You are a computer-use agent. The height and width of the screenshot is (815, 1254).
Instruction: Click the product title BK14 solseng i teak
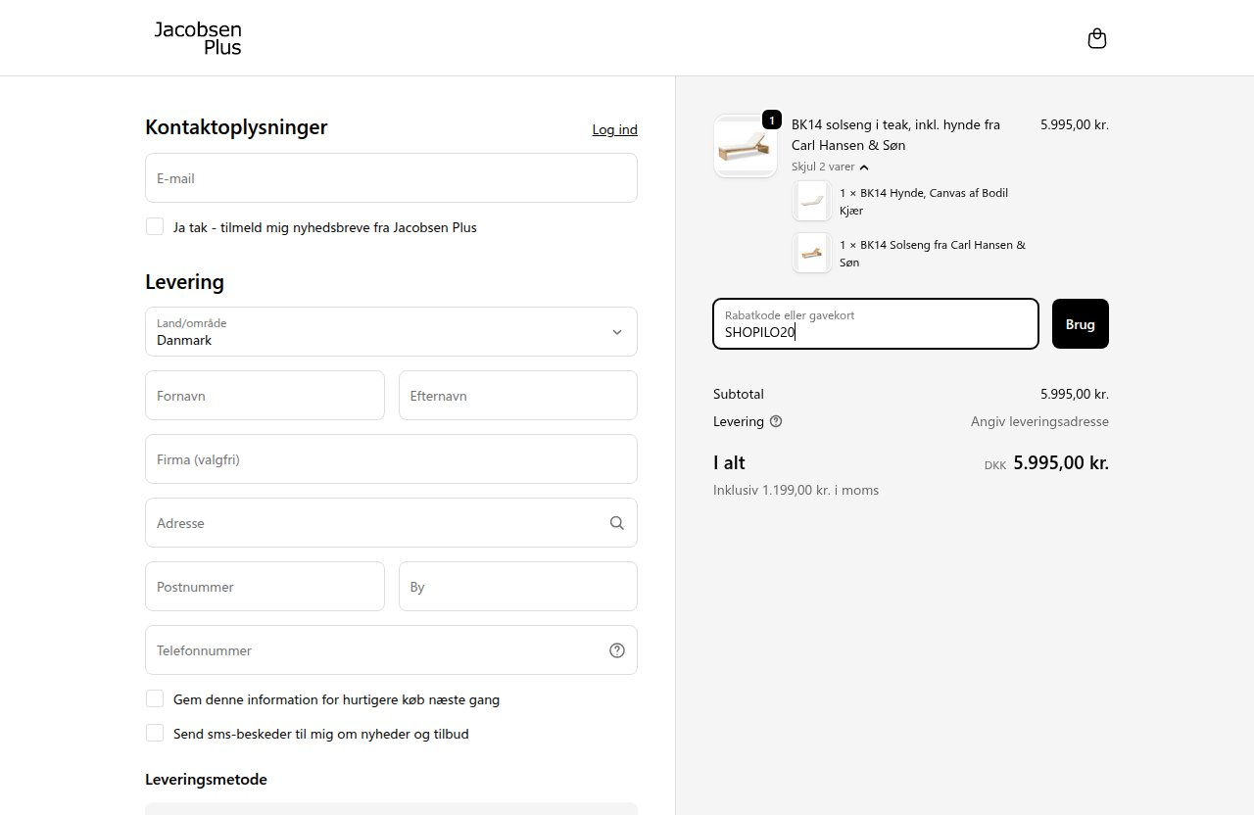pyautogui.click(x=895, y=134)
